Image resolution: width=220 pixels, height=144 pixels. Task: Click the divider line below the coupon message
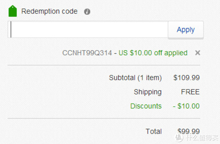coord(104,65)
